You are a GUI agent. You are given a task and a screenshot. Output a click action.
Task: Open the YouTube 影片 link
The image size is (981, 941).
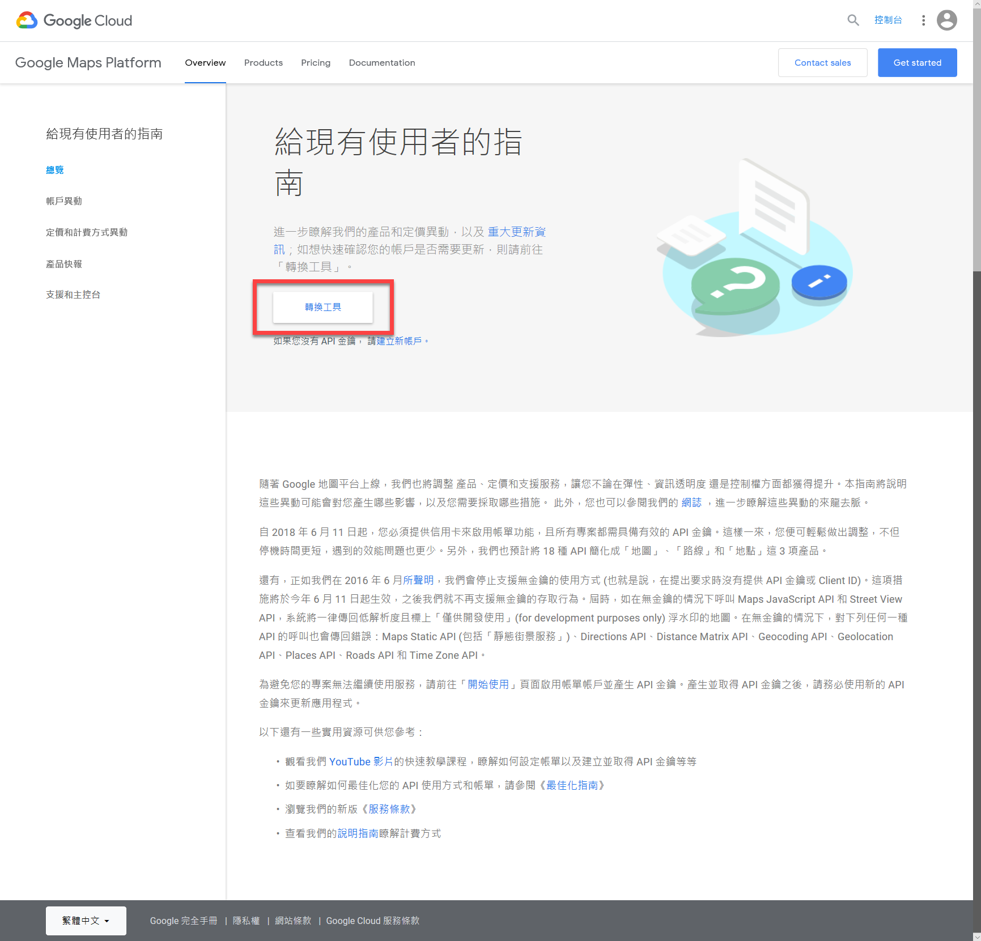tap(361, 761)
